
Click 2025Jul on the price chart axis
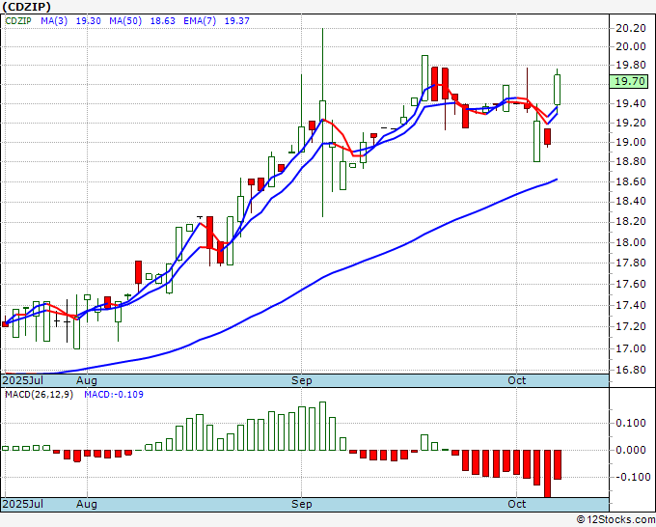click(22, 380)
